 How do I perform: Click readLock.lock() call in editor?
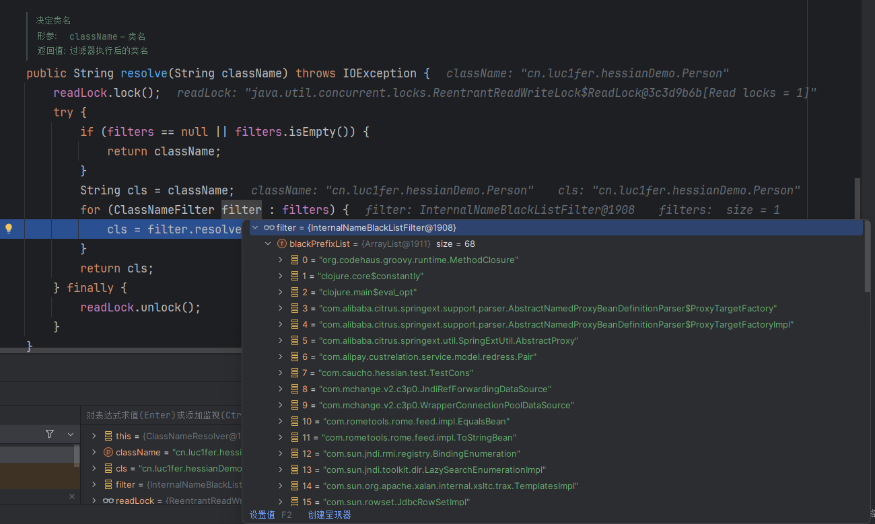pos(107,92)
